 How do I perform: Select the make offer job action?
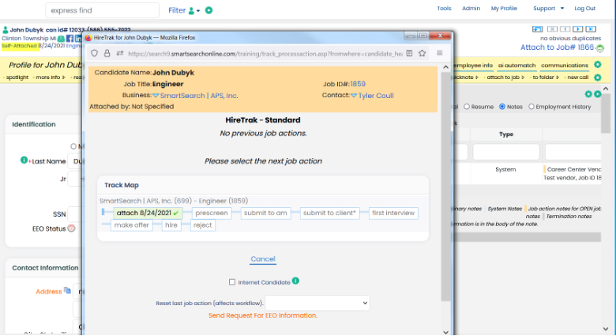132,225
